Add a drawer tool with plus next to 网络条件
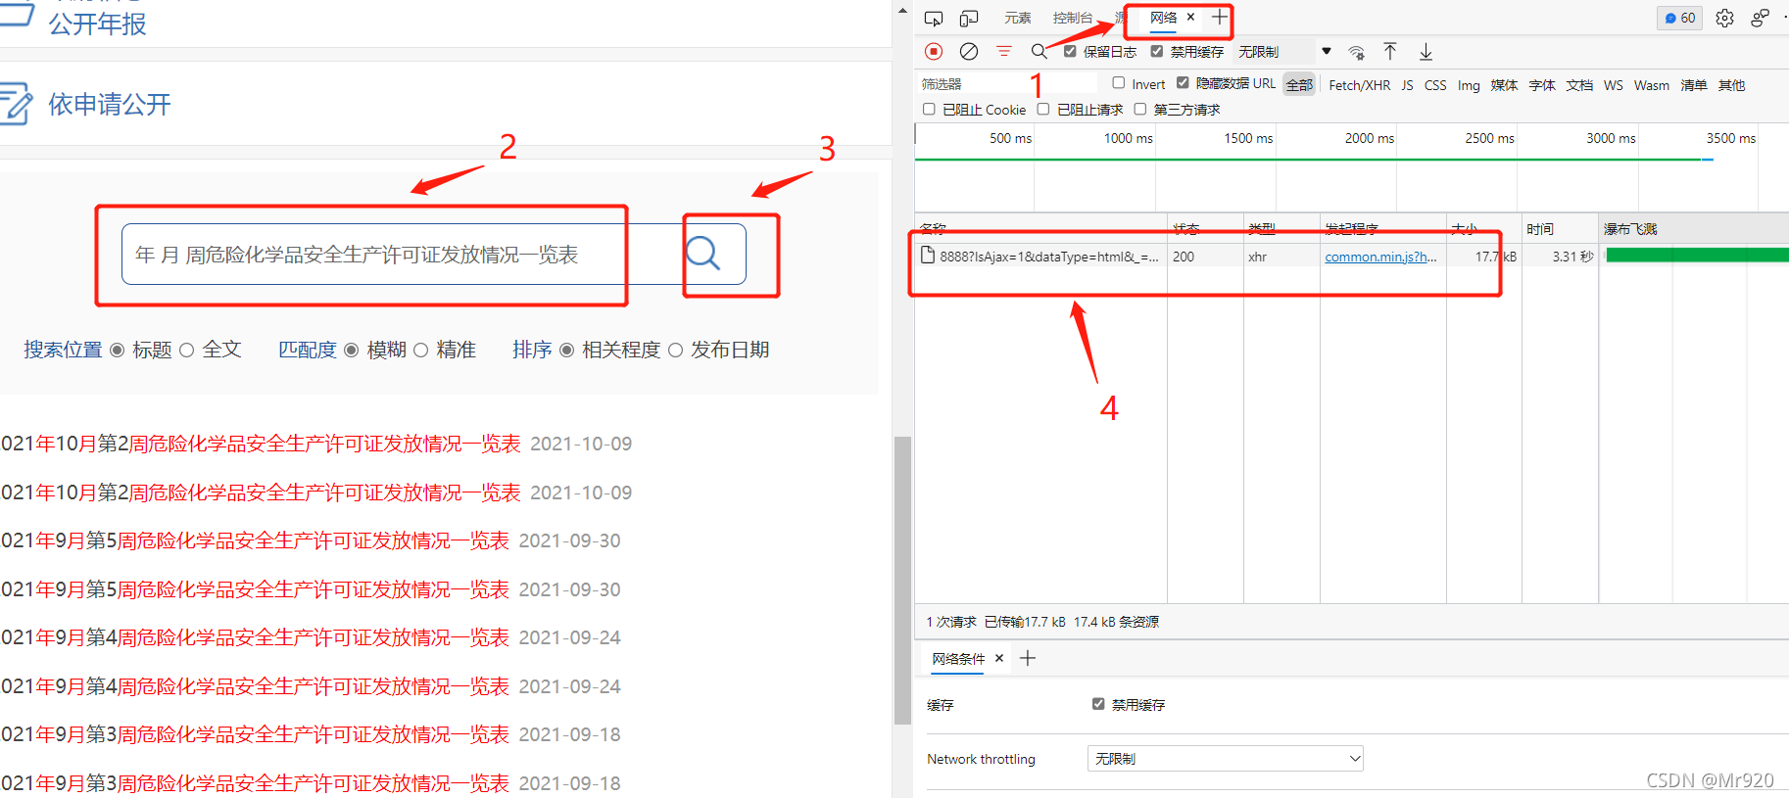Screen dimensions: 1789x798 coord(1028,658)
